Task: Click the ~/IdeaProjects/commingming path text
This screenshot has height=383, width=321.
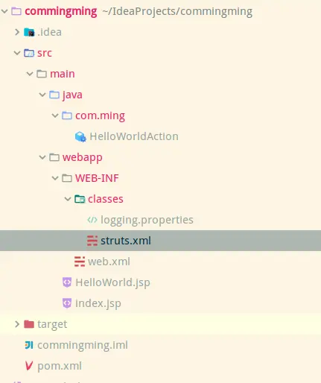Action: point(177,12)
